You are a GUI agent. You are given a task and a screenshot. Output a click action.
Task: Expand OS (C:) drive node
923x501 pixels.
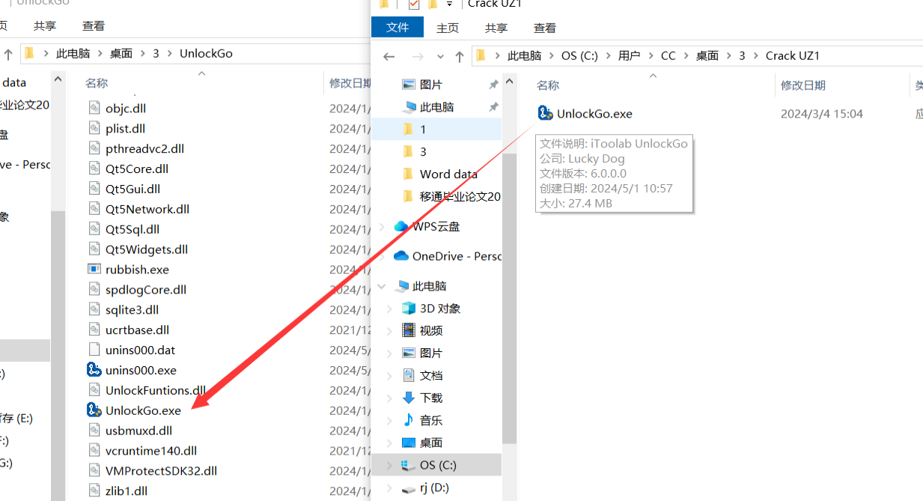[x=389, y=465]
